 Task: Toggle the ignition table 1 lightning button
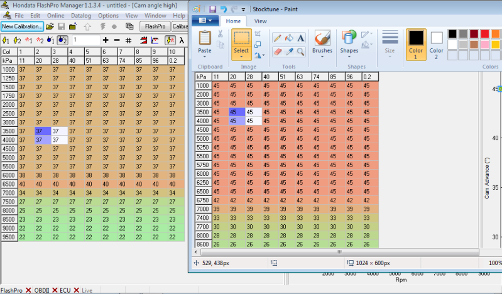click(6, 40)
